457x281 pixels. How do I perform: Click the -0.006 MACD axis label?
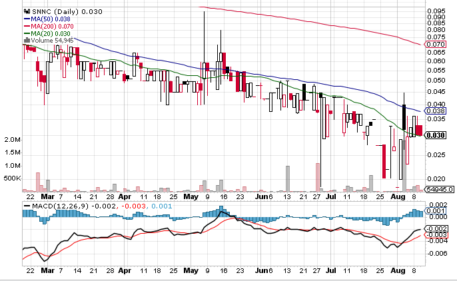tap(437, 253)
